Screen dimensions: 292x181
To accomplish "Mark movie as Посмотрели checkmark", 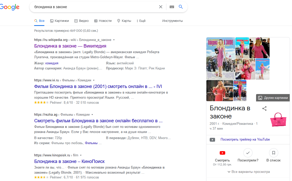I will (x=248, y=153).
